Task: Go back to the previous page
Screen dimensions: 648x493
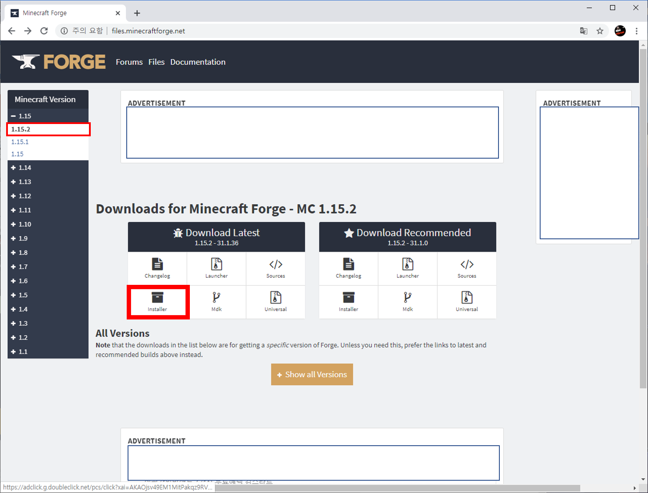Action: [12, 31]
